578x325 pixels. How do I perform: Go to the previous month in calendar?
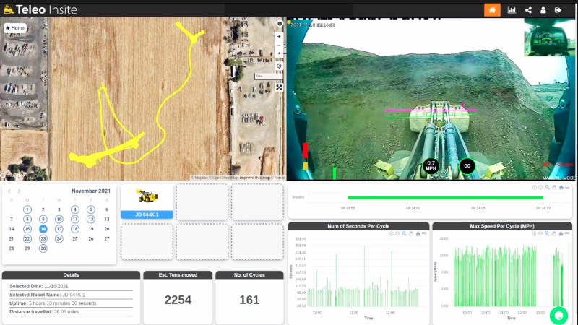pyautogui.click(x=9, y=191)
